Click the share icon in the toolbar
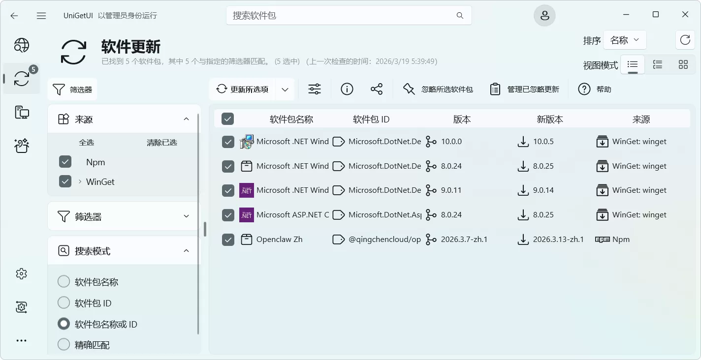 point(377,89)
